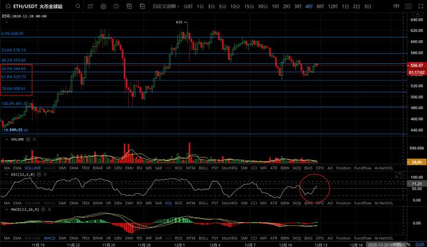This screenshot has width=427, height=247.
Task: Select AI-NetVOL in the MACD panel indicator row
Action: (x=384, y=238)
